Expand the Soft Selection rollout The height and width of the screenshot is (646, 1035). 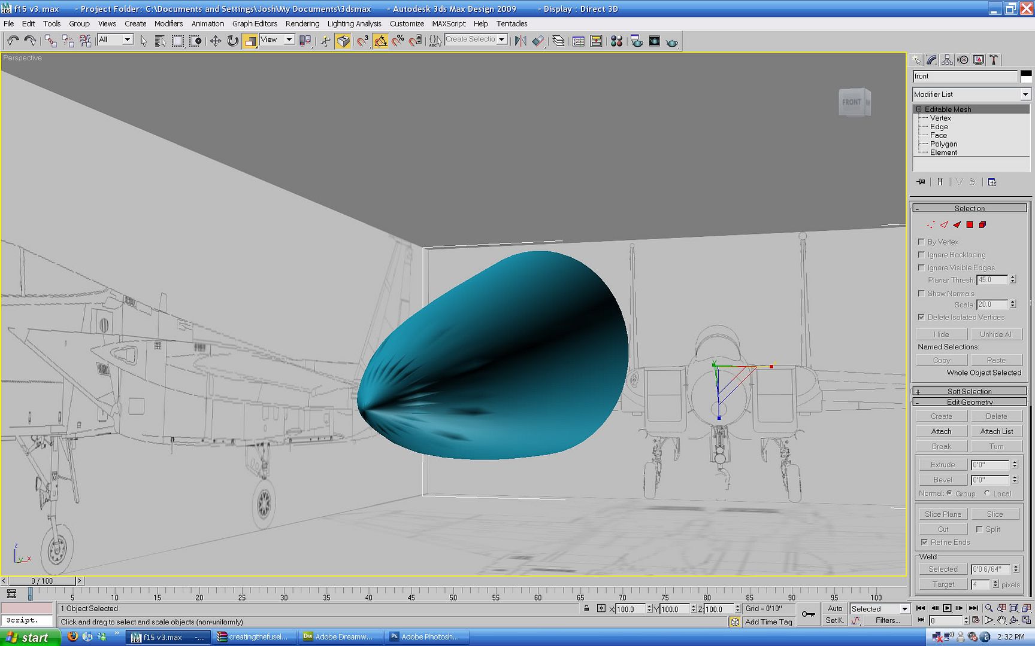click(x=969, y=391)
